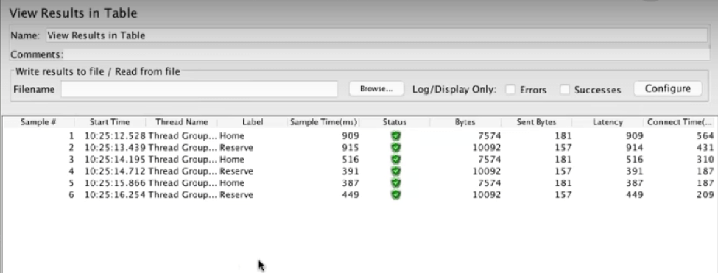Click the Thread Name column header
Screen dimensions: 718x273
pyautogui.click(x=181, y=122)
